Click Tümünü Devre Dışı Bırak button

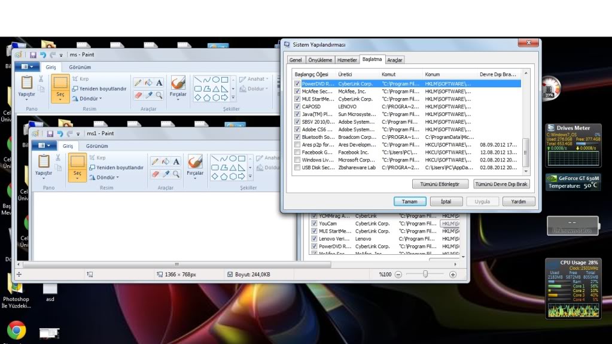coord(501,184)
